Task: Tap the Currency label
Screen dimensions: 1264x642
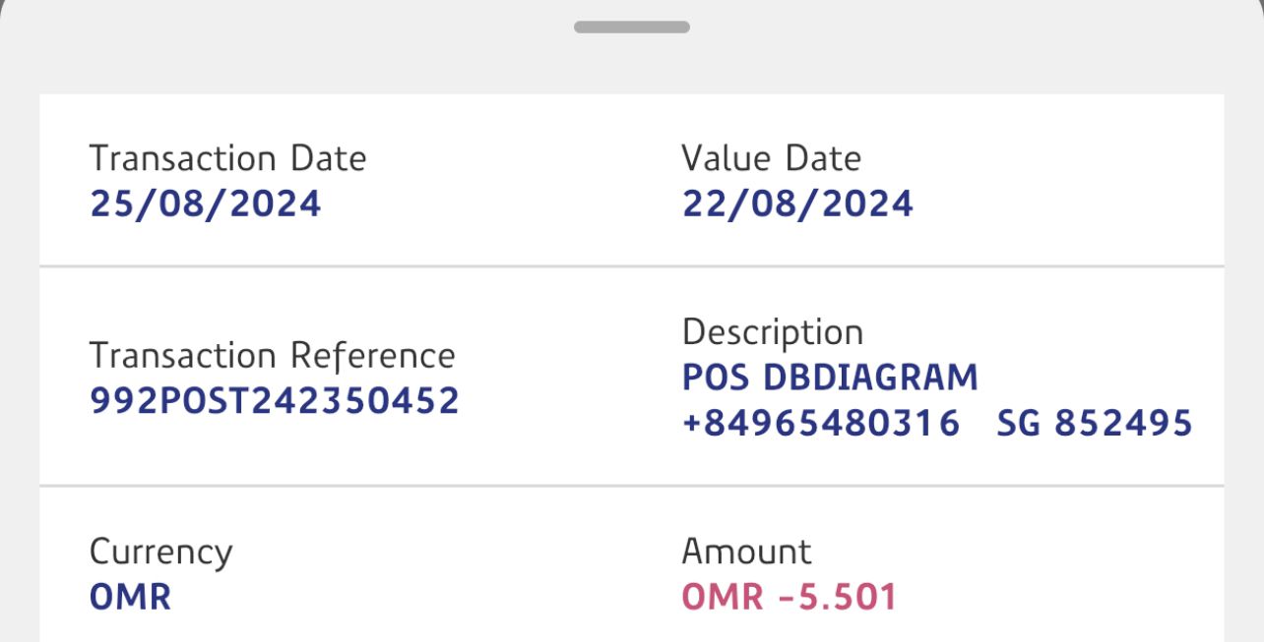Action: coord(160,552)
